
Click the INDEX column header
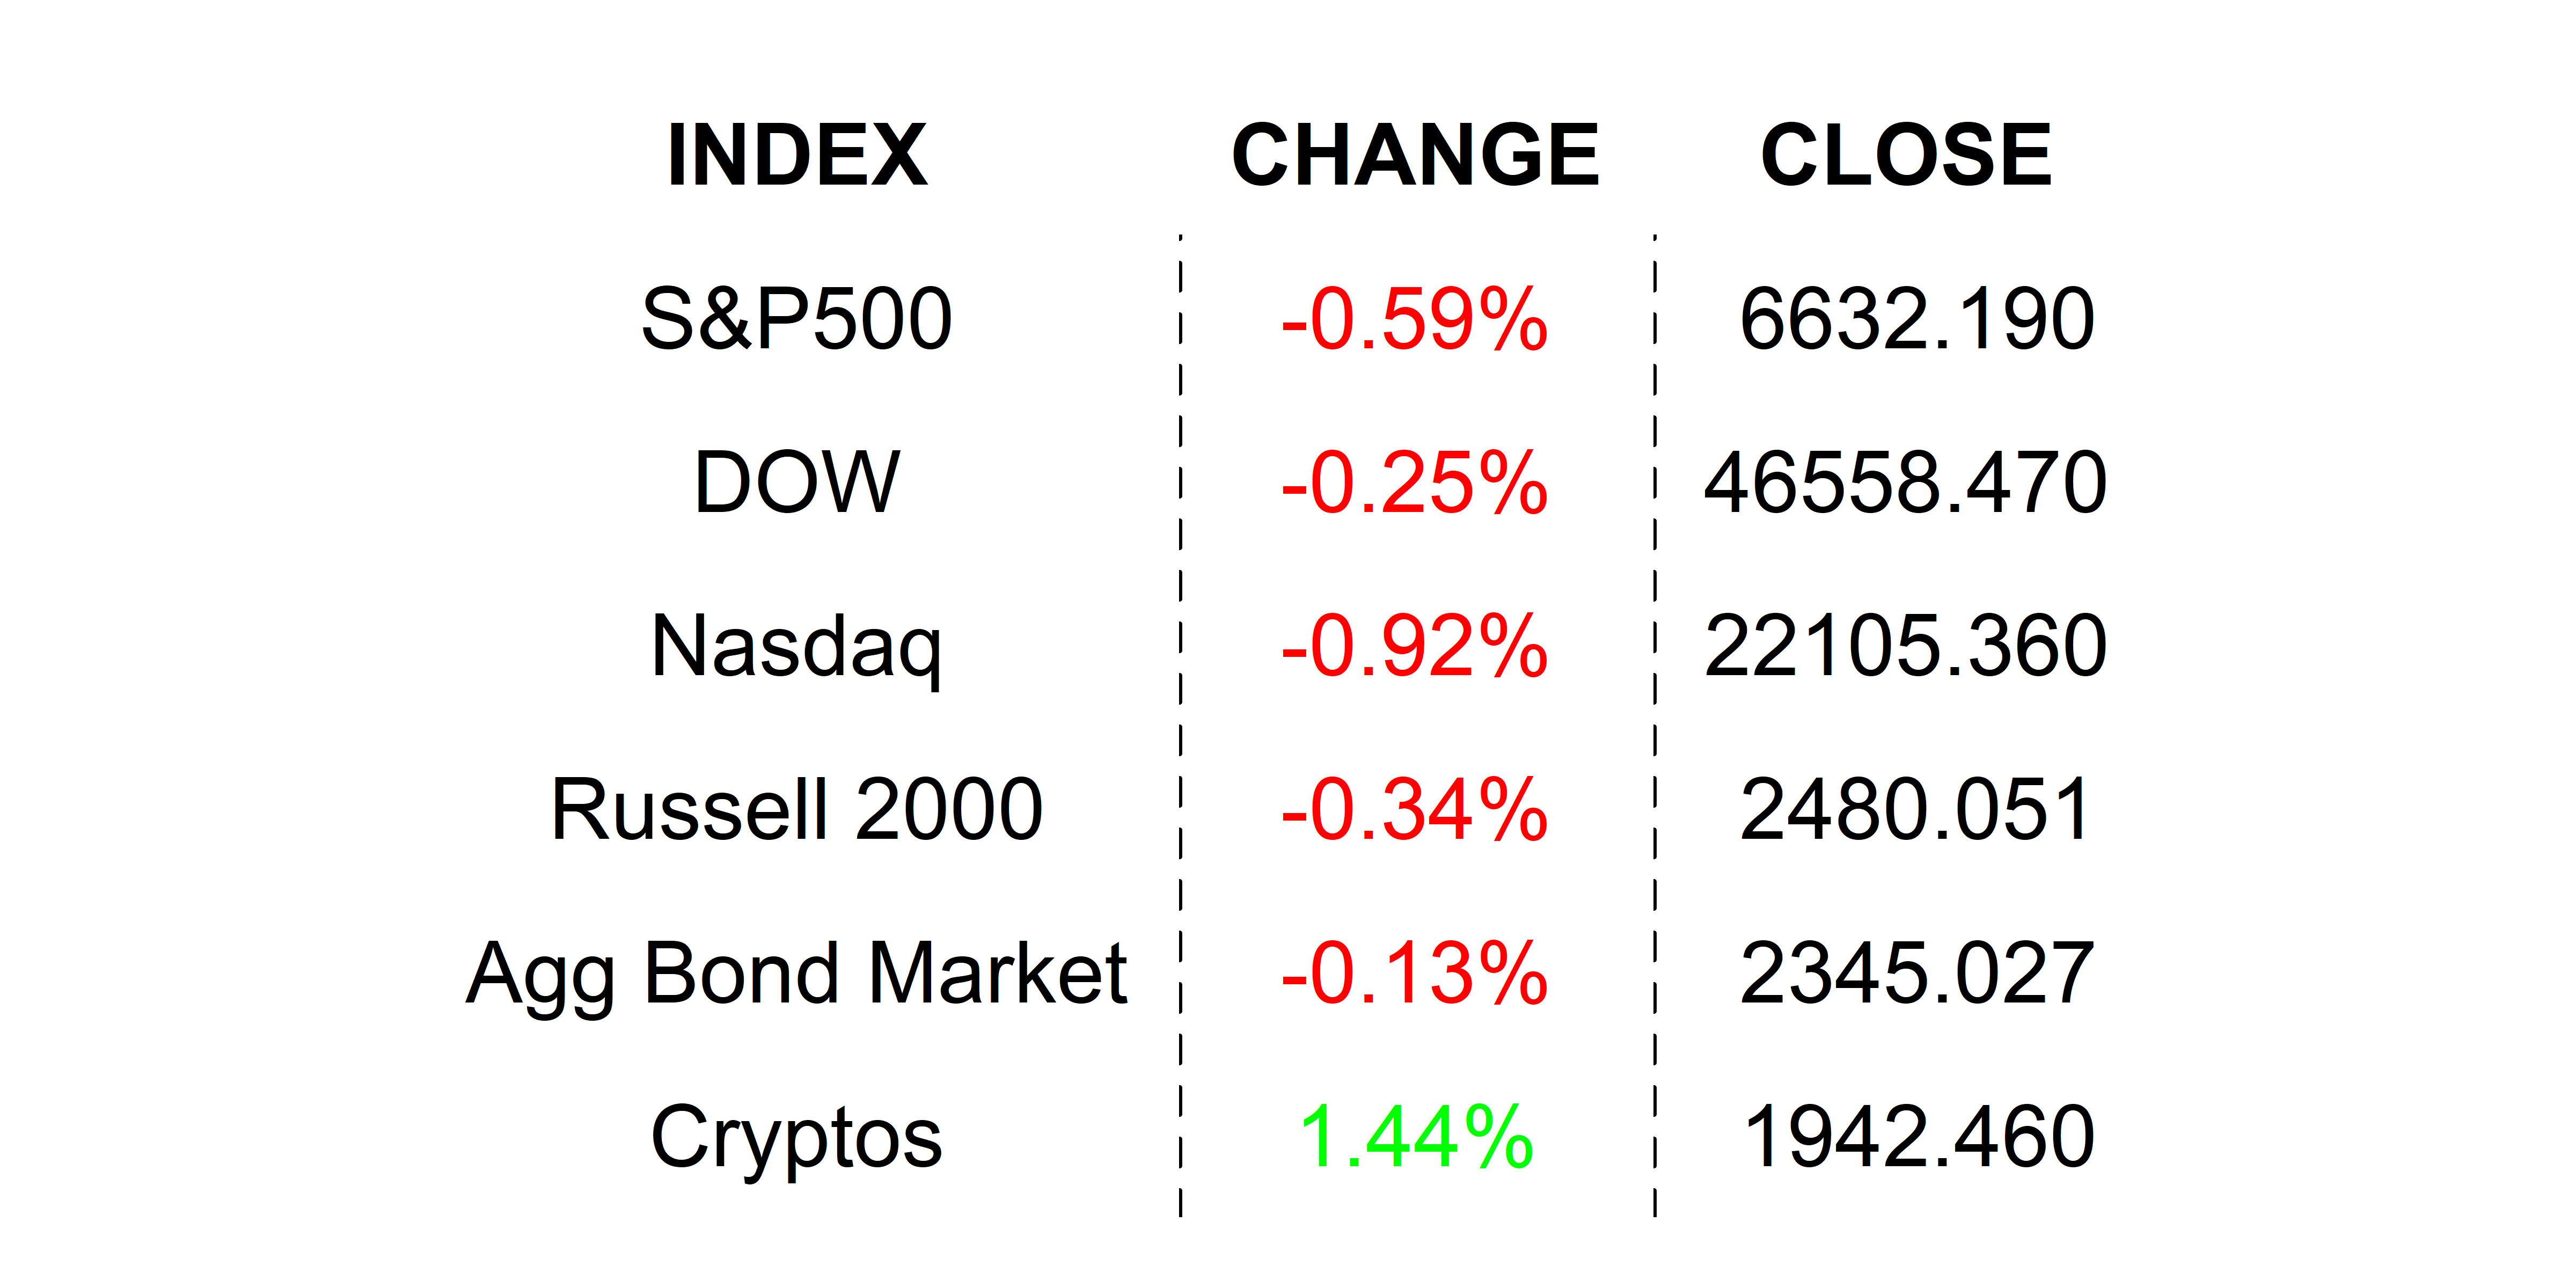click(x=797, y=155)
